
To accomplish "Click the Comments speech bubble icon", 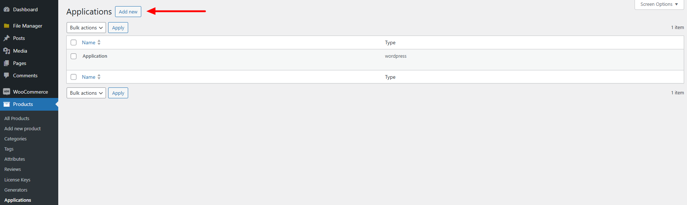I will 7,75.
